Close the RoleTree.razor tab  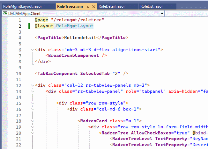pos(93,6)
